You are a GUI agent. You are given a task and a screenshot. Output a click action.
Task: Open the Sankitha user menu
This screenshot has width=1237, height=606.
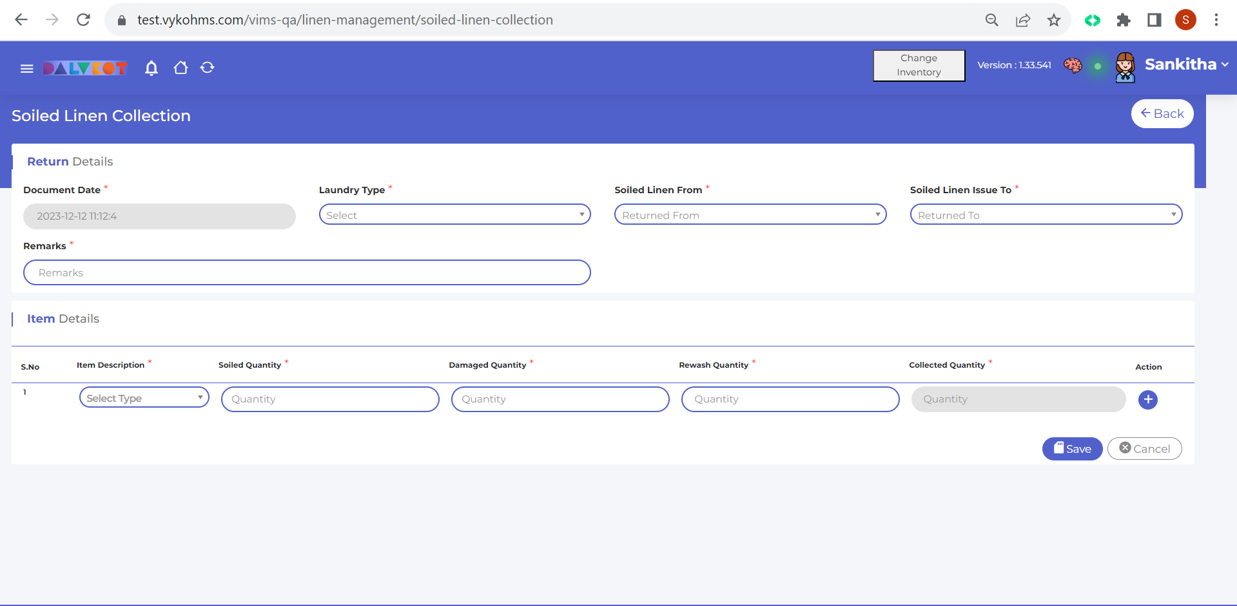tap(1186, 64)
